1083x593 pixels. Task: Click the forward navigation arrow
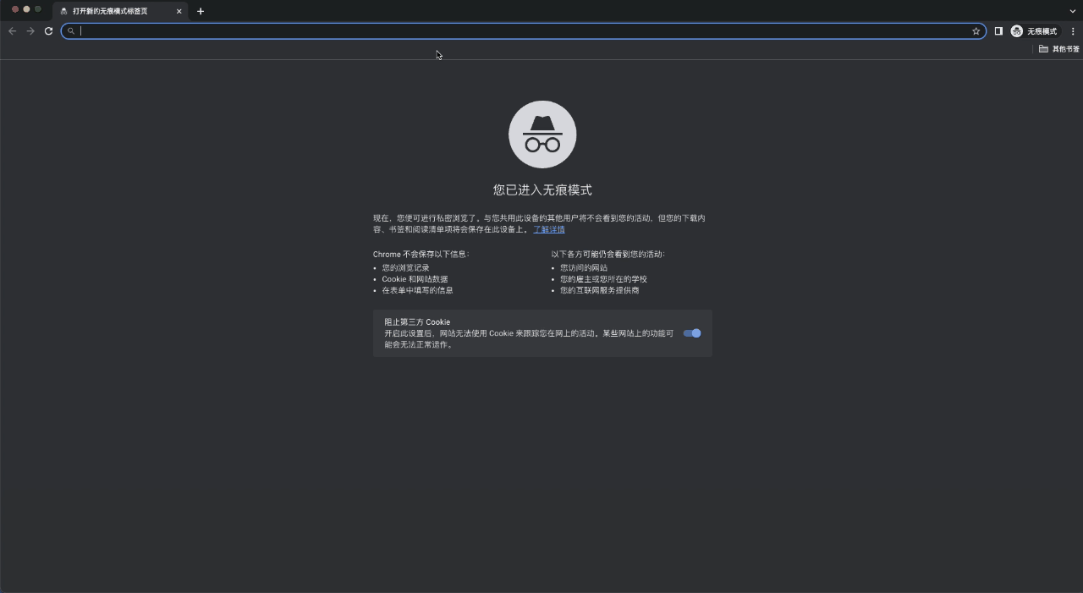pyautogui.click(x=30, y=30)
